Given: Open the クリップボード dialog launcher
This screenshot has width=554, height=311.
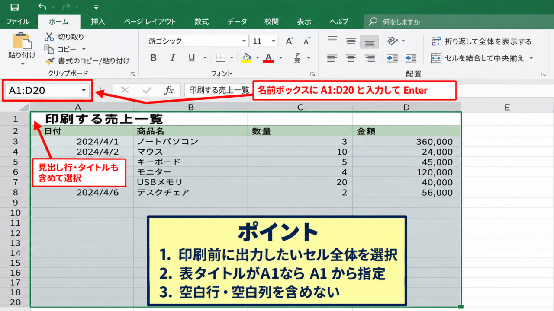Looking at the screenshot, I should 132,74.
